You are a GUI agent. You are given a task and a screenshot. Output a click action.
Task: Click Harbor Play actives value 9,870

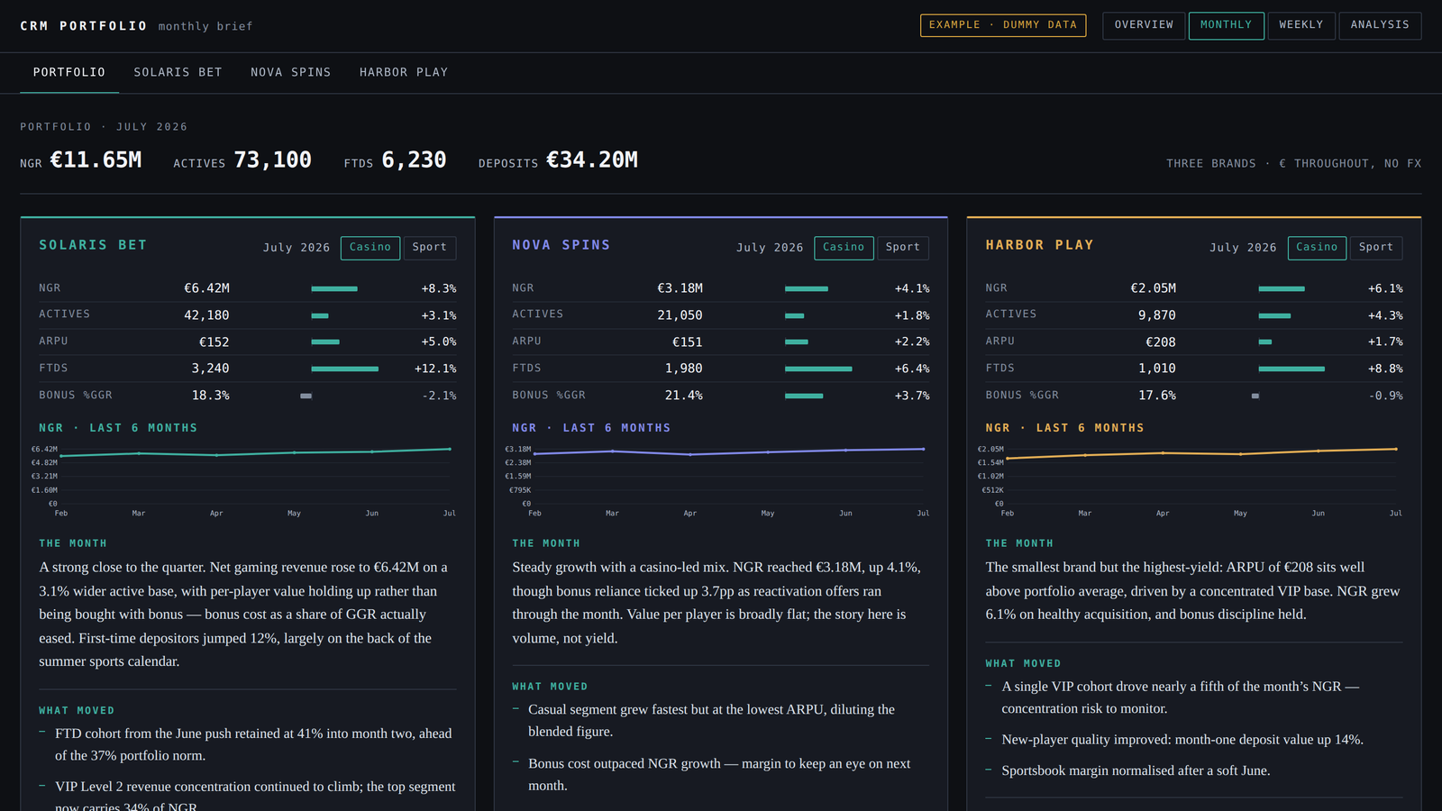pyautogui.click(x=1157, y=315)
